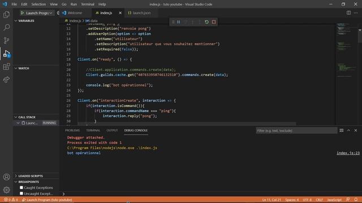Select the index.js editor tab
Image resolution: width=362 pixels, height=203 pixels.
pos(106,13)
